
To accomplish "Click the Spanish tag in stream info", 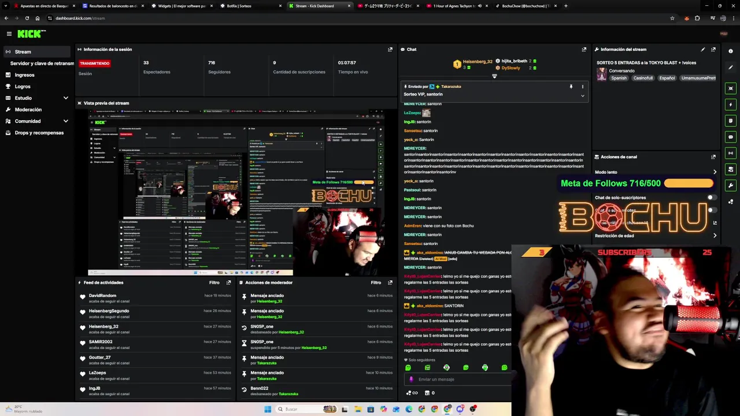I will 619,78.
